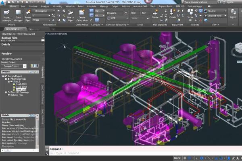Image resolution: width=242 pixels, height=161 pixels.
Task: Expand the Unassigned line number dropdown
Action: point(42,12)
